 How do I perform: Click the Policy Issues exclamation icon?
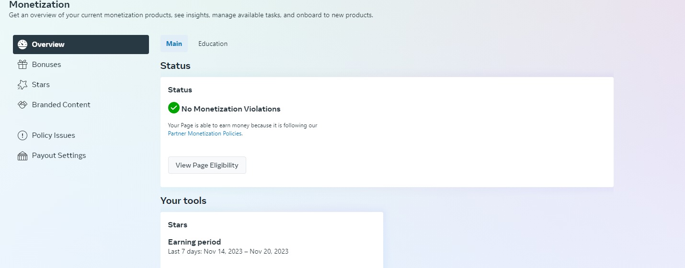coord(23,135)
